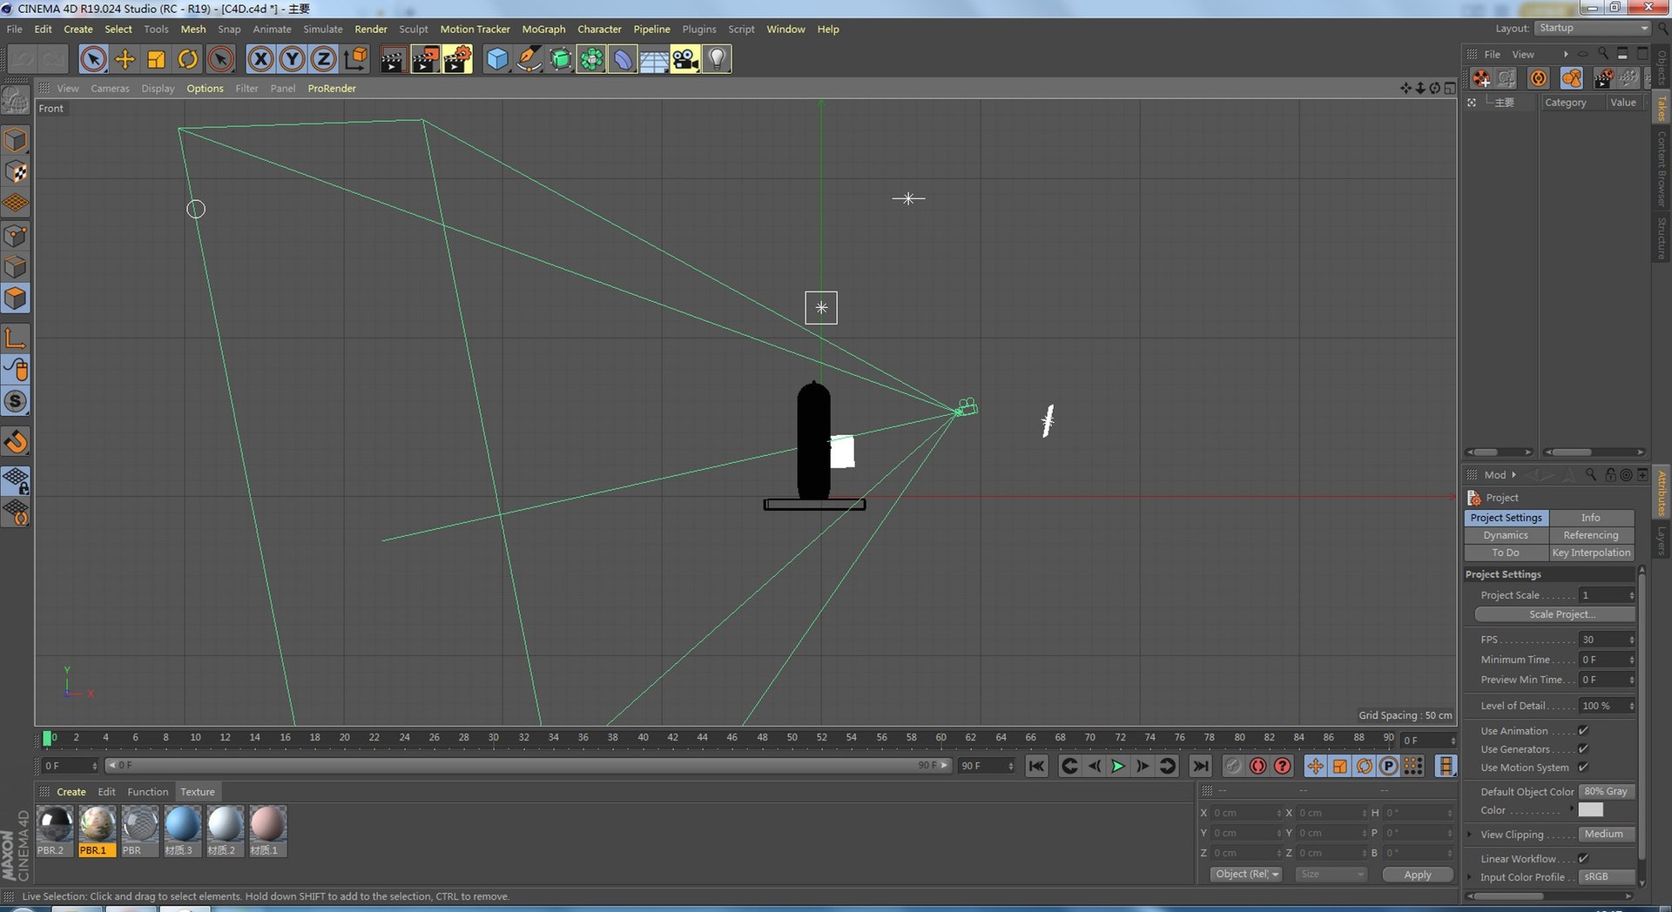Image resolution: width=1672 pixels, height=912 pixels.
Task: Pick the Rotate tool
Action: pyautogui.click(x=187, y=59)
